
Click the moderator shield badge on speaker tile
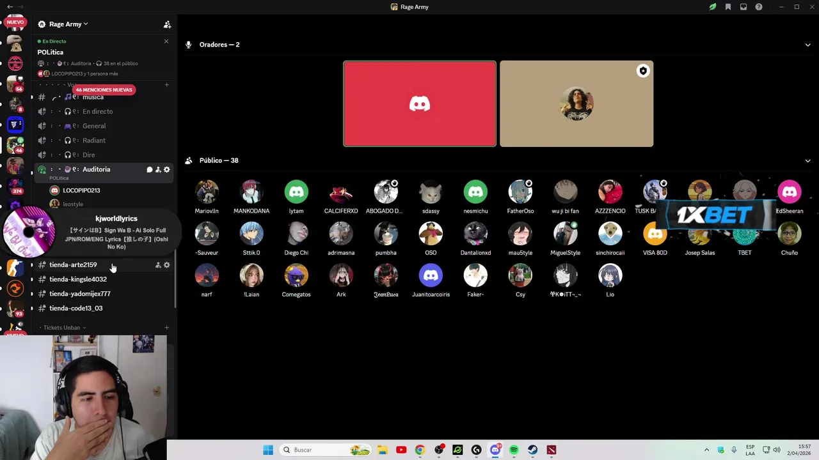(x=643, y=71)
